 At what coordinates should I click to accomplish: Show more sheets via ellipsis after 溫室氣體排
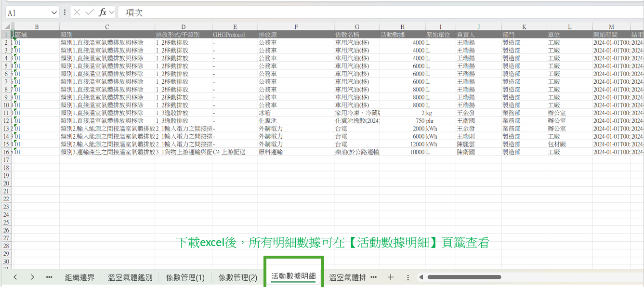click(x=373, y=277)
